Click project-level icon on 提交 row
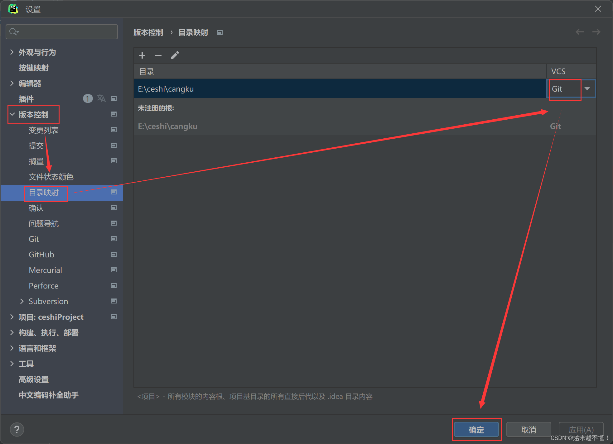The image size is (613, 444). click(114, 145)
